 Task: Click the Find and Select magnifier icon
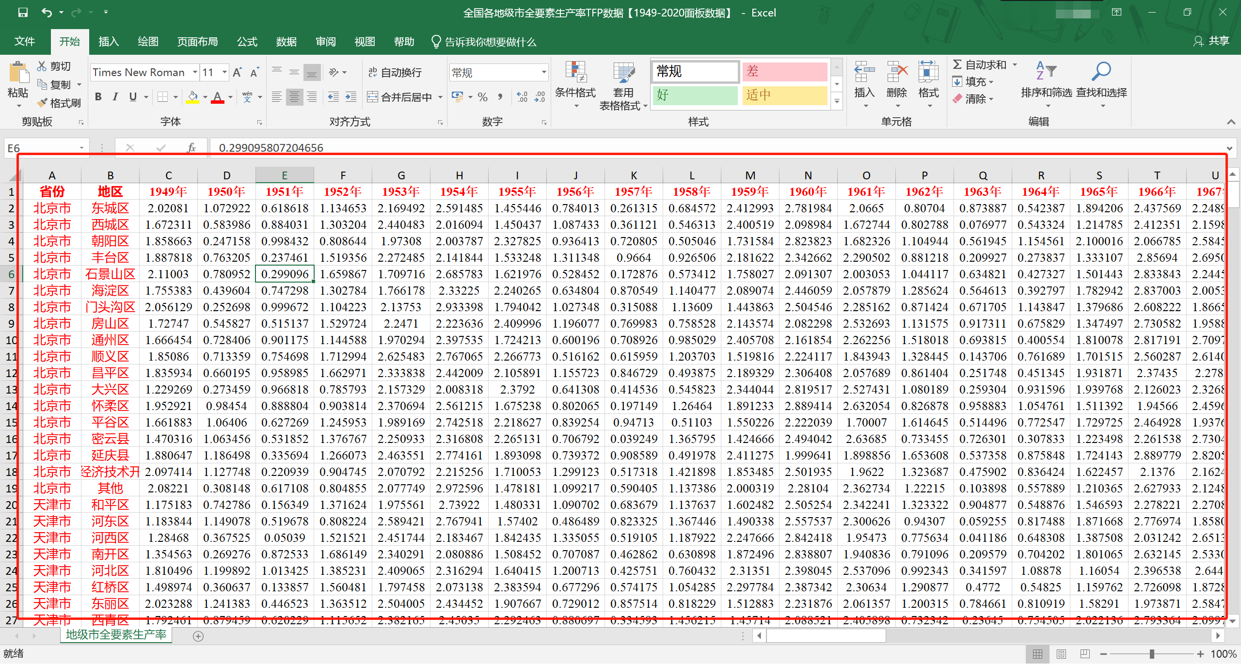(1101, 72)
